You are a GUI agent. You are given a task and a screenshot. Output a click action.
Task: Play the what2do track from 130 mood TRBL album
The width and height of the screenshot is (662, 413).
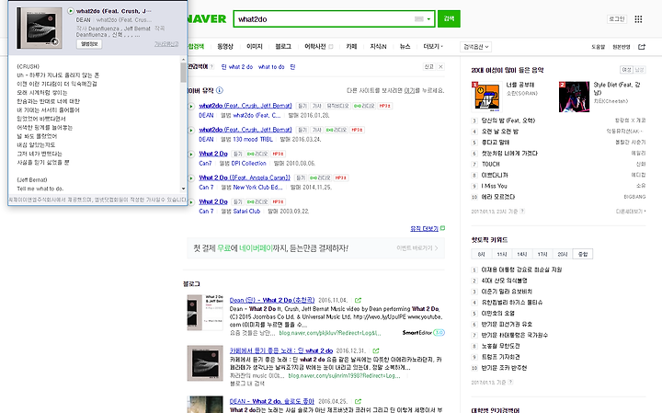[x=191, y=130]
